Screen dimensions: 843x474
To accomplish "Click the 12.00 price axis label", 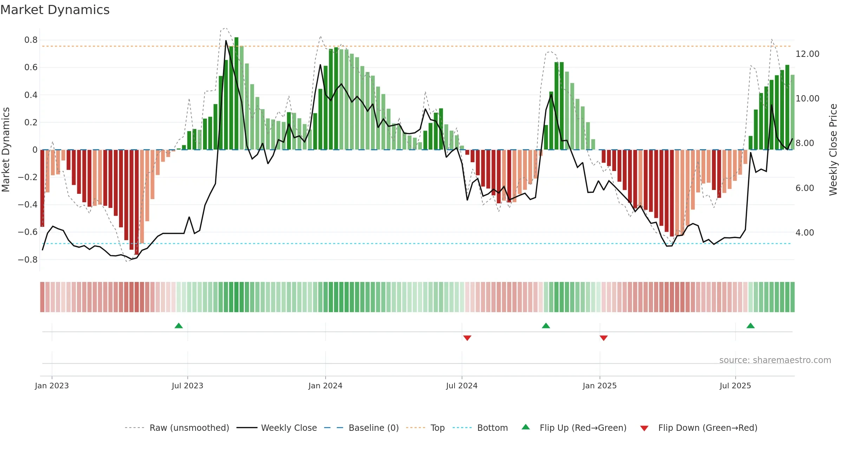I will click(808, 54).
